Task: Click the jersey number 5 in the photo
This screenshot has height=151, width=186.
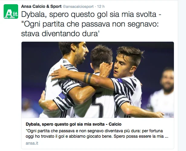Action: point(98,104)
